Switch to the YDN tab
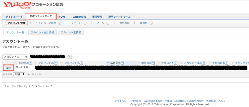Viewport: 249px width, 107px height. point(62,17)
